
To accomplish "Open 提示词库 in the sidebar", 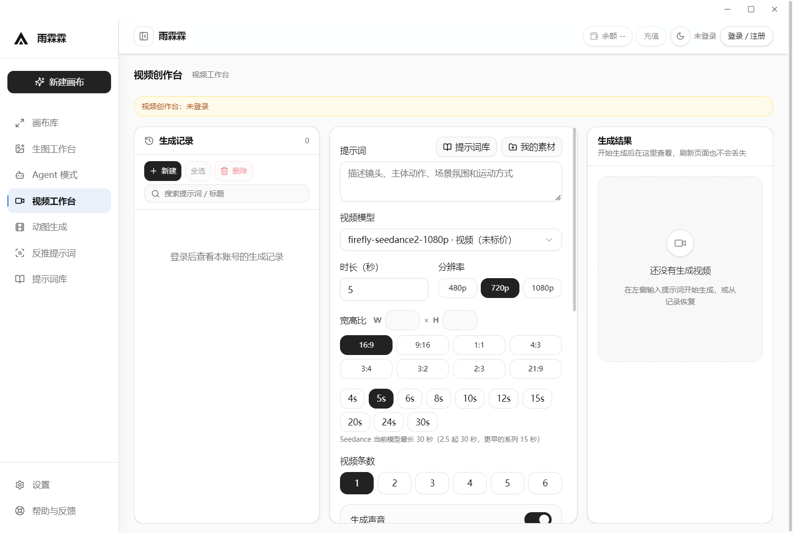I will click(59, 279).
